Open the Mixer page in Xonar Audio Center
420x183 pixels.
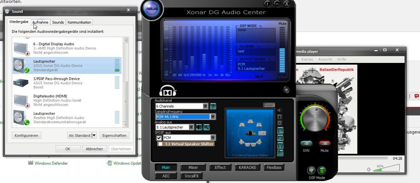click(193, 167)
